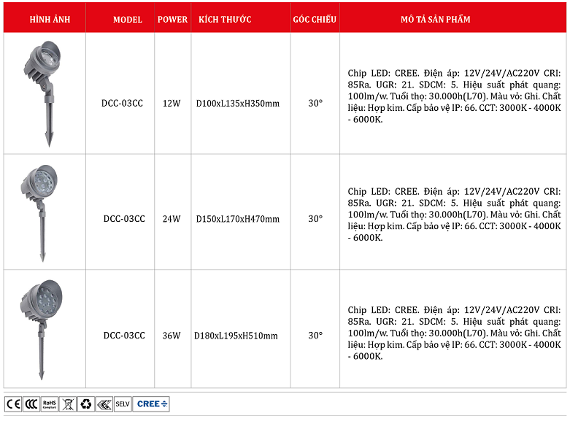The image size is (570, 421).
Task: Click the CCC certification mark icon
Action: 31,404
